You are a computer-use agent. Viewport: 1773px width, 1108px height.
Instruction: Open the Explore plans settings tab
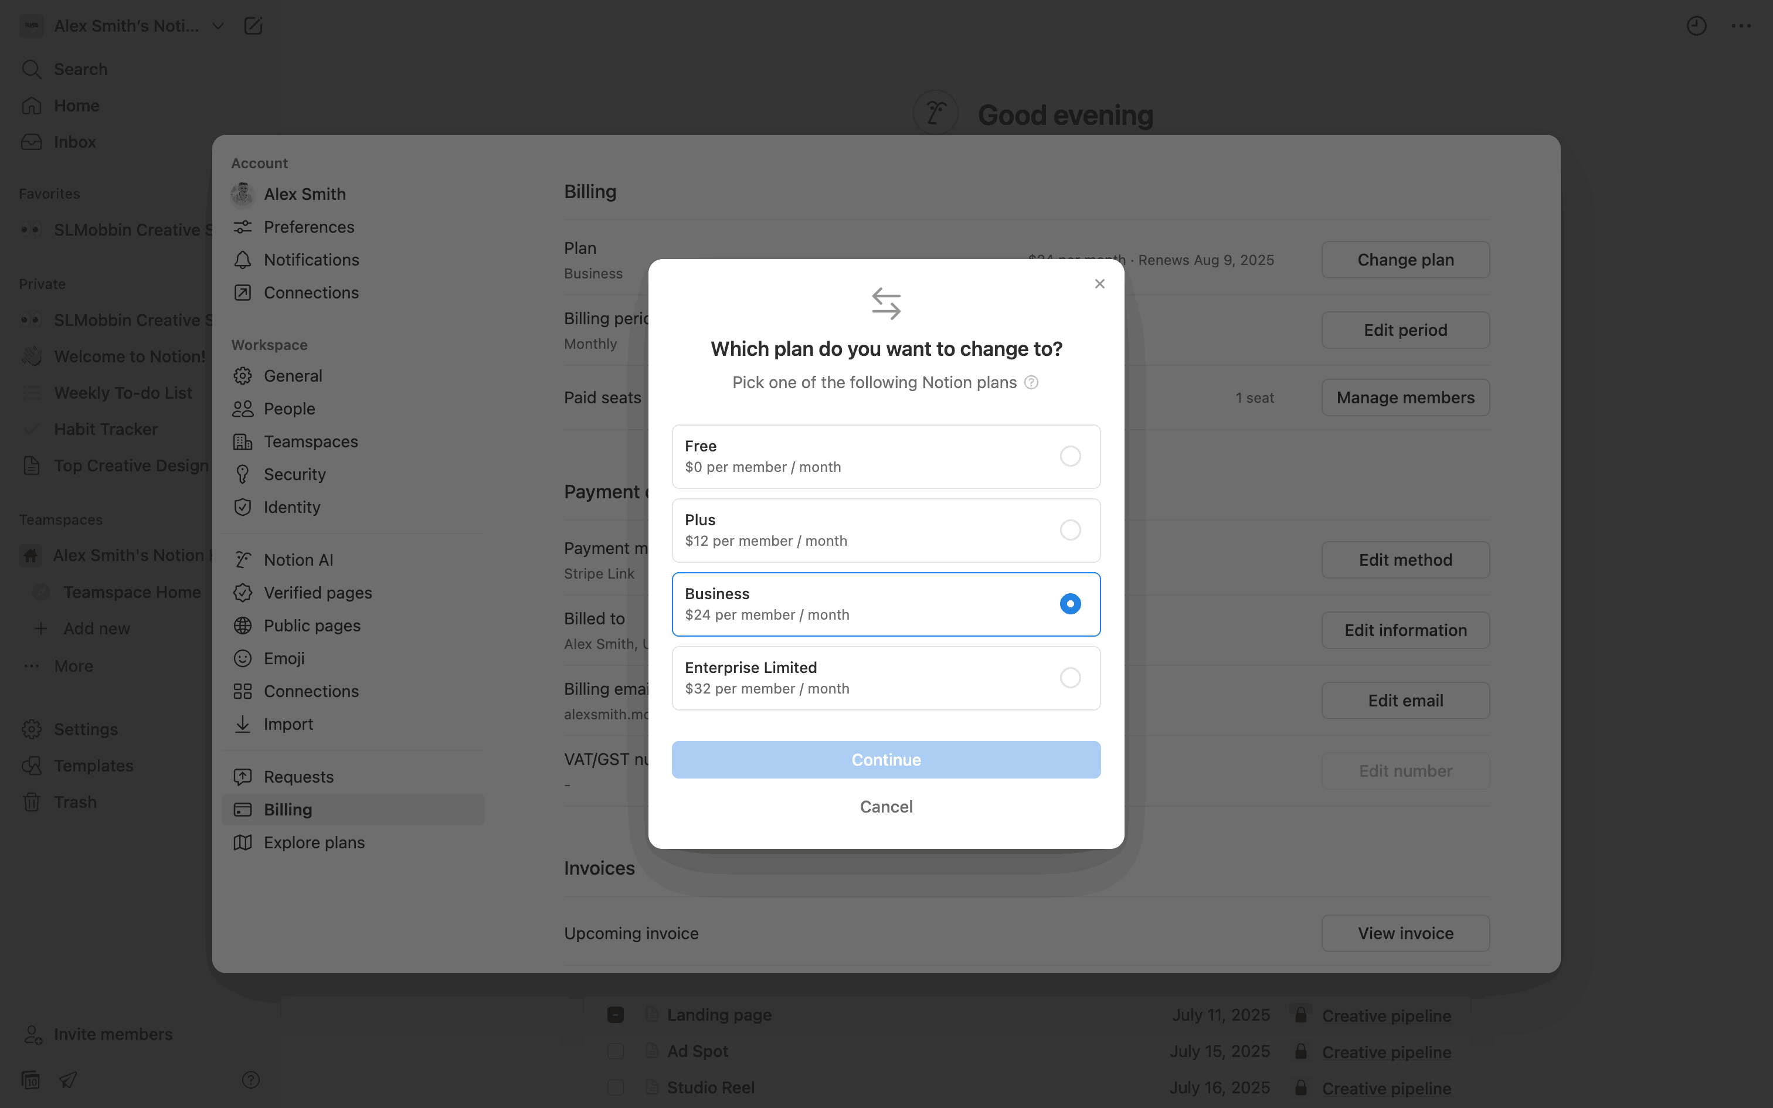coord(314,843)
